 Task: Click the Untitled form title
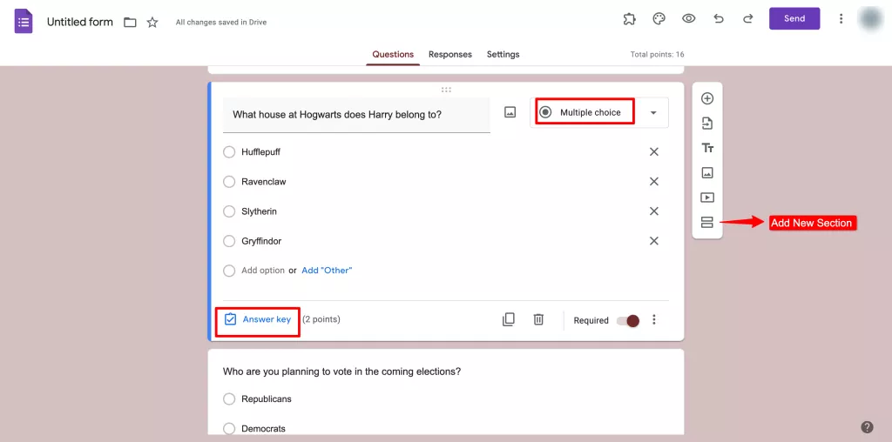[79, 22]
